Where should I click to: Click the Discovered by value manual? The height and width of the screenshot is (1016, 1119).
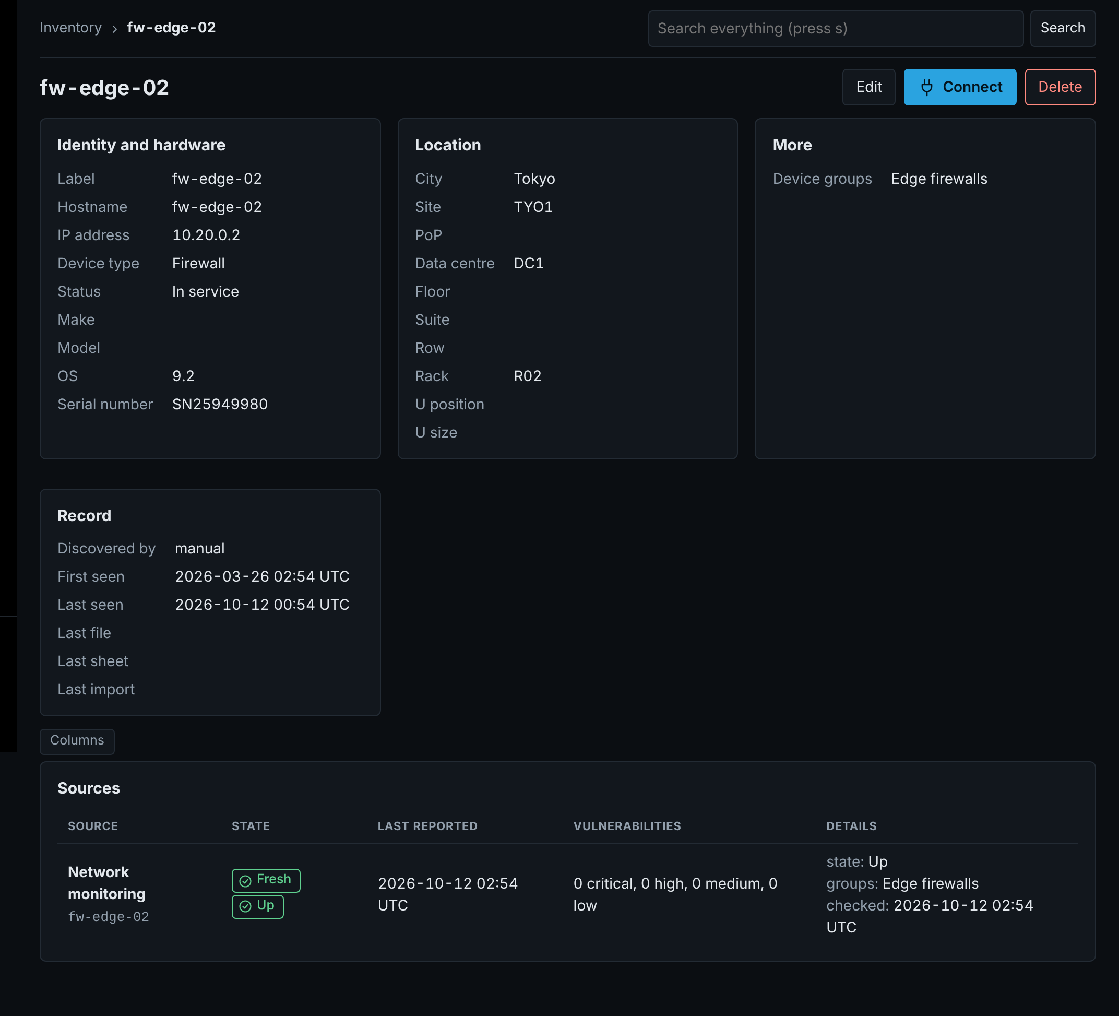click(200, 549)
